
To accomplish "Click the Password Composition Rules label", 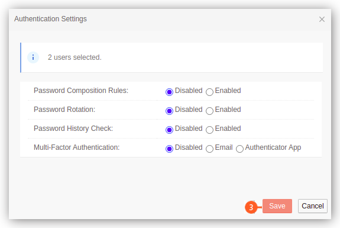I will click(81, 91).
